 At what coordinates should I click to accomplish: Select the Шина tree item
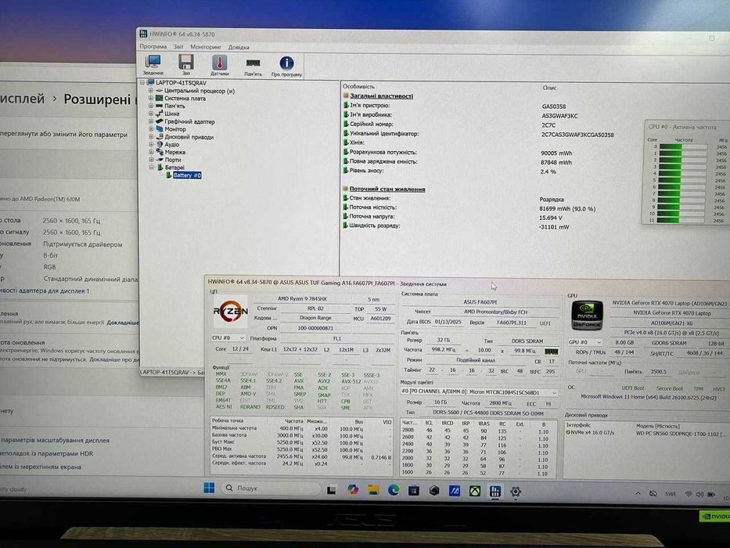tap(172, 114)
